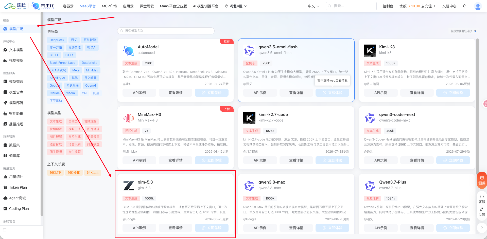
Task: Open the 中文 language dropdown
Action: (x=314, y=6)
